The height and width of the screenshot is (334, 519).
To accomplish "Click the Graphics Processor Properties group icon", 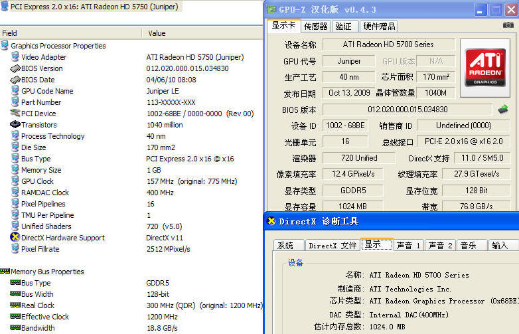I will point(5,45).
